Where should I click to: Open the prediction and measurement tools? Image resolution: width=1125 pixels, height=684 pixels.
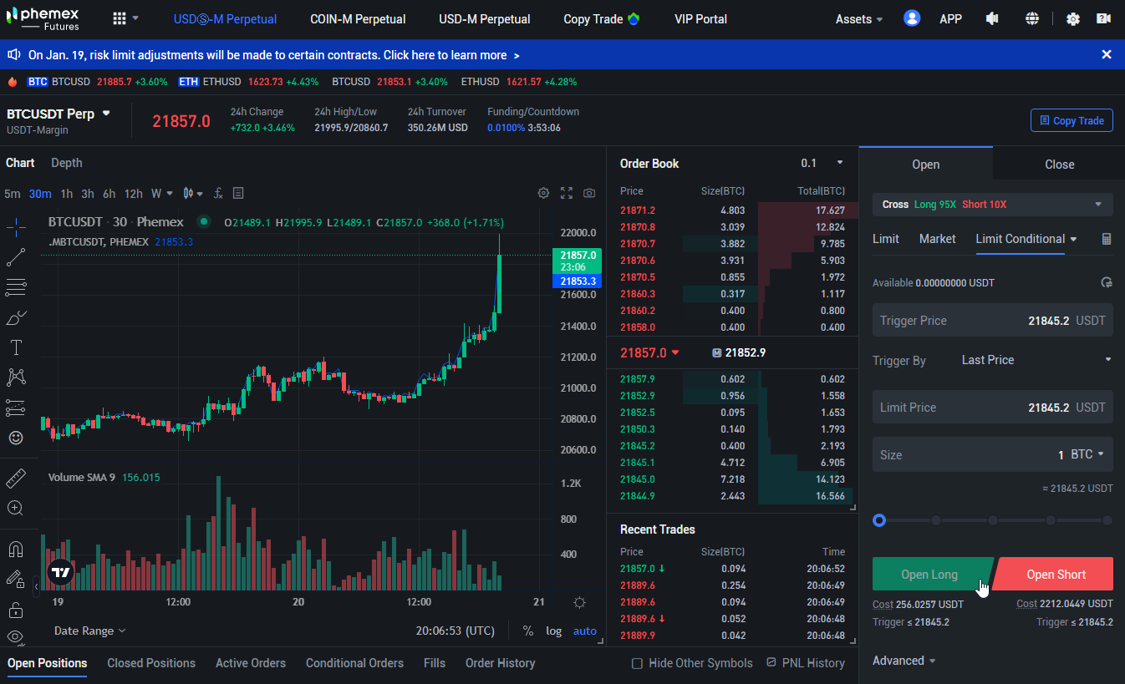coord(16,408)
